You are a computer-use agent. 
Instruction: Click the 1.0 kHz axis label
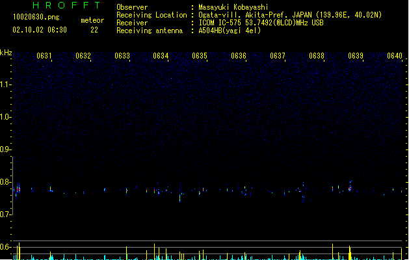pos(5,117)
